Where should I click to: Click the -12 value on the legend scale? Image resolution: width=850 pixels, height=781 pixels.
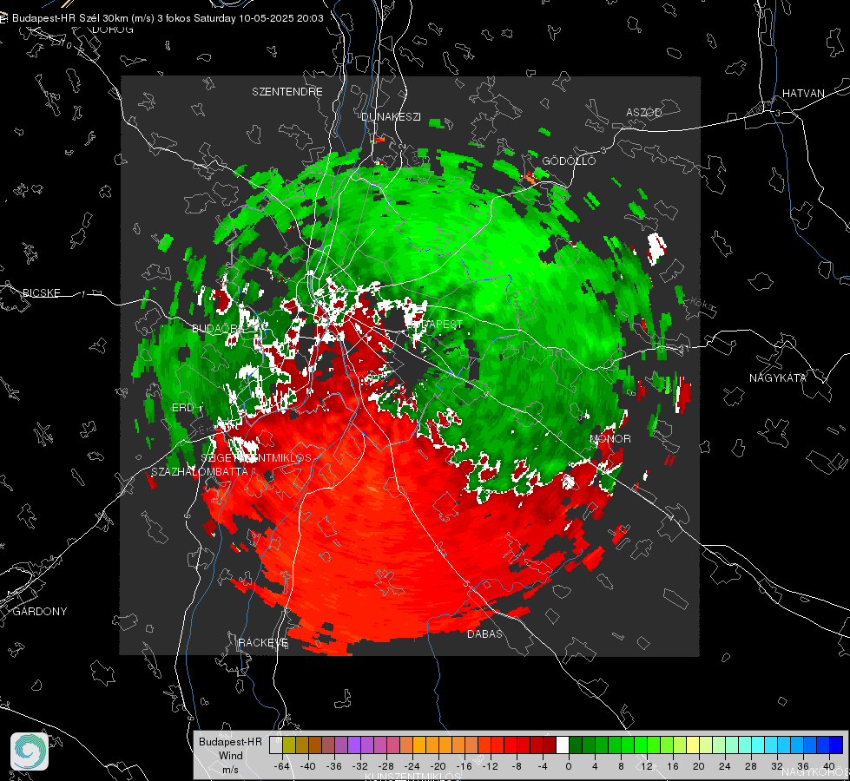click(x=490, y=766)
